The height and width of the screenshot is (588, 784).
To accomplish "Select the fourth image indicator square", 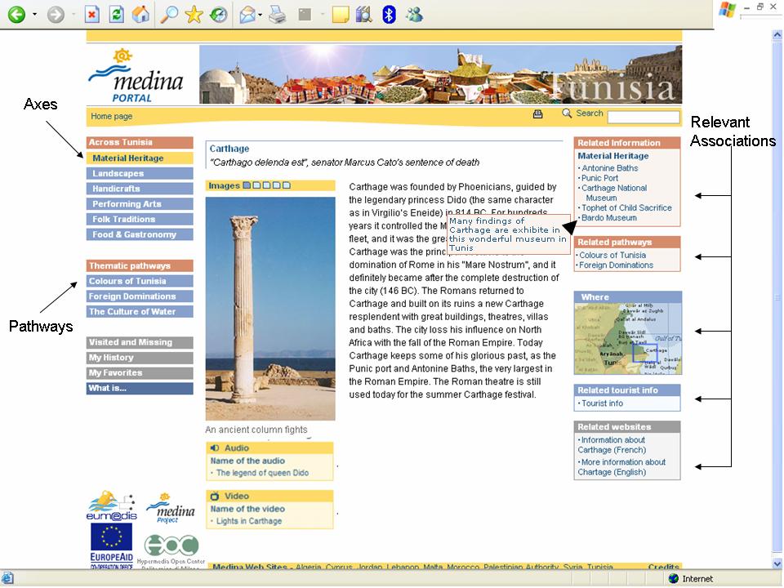I will [x=277, y=185].
